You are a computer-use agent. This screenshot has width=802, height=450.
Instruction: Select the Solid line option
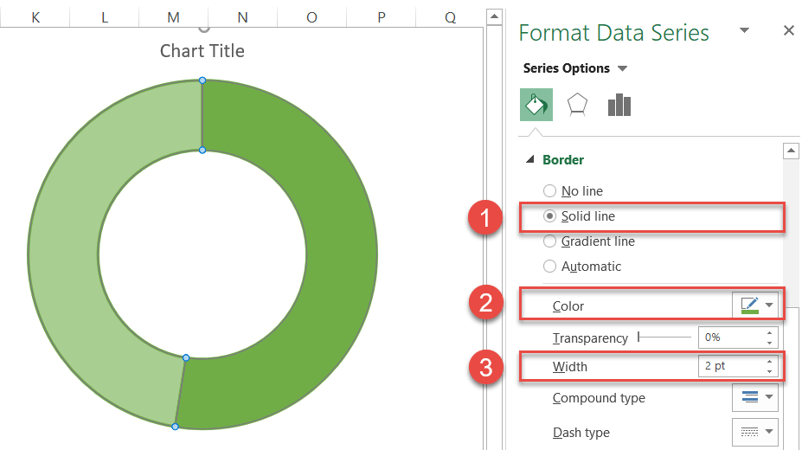[579, 215]
